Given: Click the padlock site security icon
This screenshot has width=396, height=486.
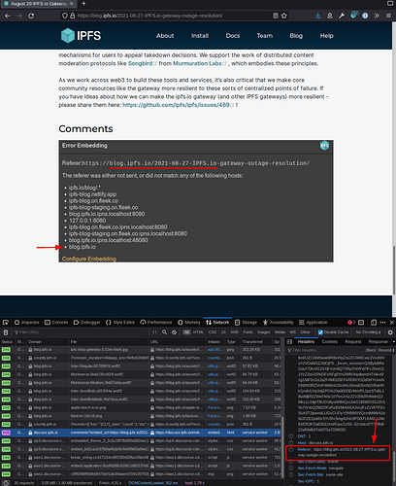Looking at the screenshot, I should (x=72, y=16).
